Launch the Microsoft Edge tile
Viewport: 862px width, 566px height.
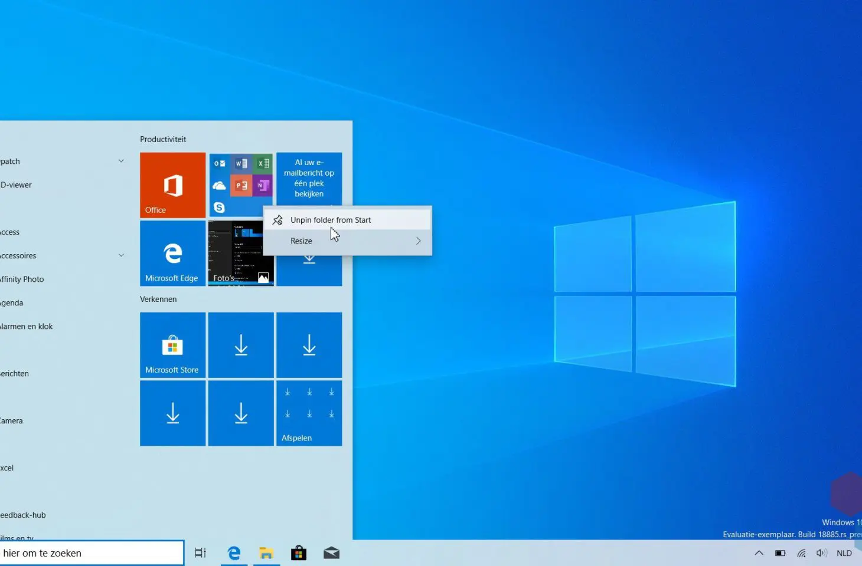tap(172, 254)
